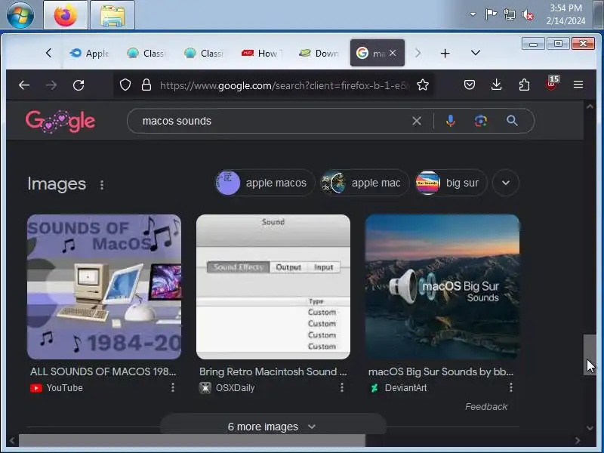This screenshot has width=604, height=453.
Task: Click the scroll-up arrow button
Action: point(590,106)
